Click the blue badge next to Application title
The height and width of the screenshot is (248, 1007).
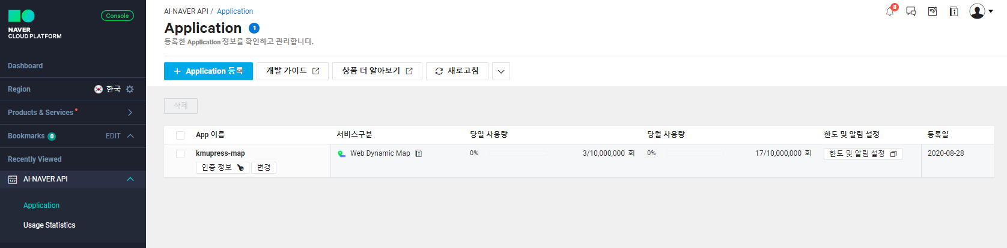[254, 28]
